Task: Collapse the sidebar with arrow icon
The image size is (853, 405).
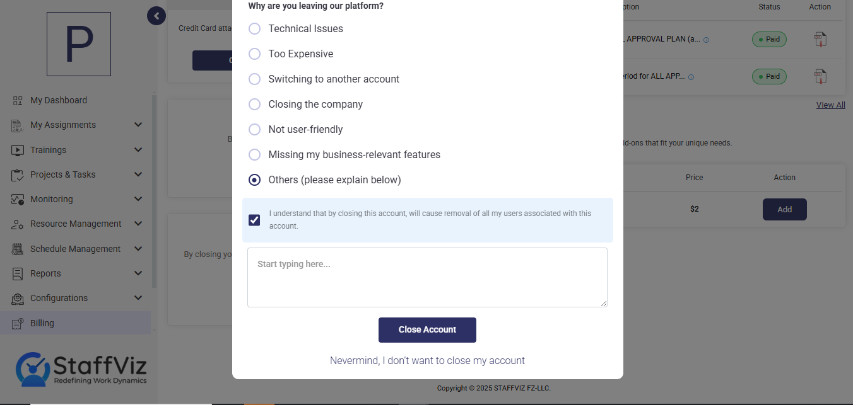Action: (x=156, y=16)
